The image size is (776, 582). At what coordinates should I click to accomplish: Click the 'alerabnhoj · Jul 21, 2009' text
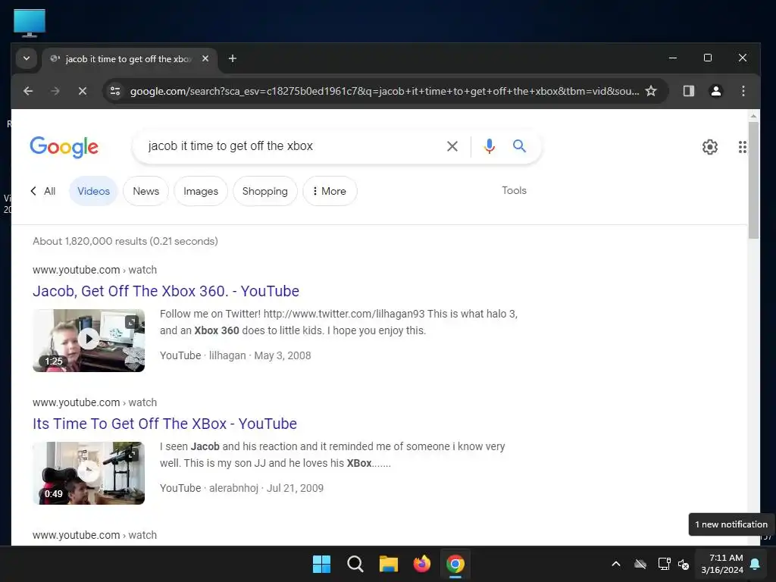click(266, 488)
